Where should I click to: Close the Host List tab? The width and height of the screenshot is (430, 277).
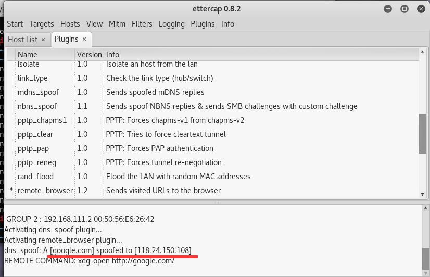[43, 40]
